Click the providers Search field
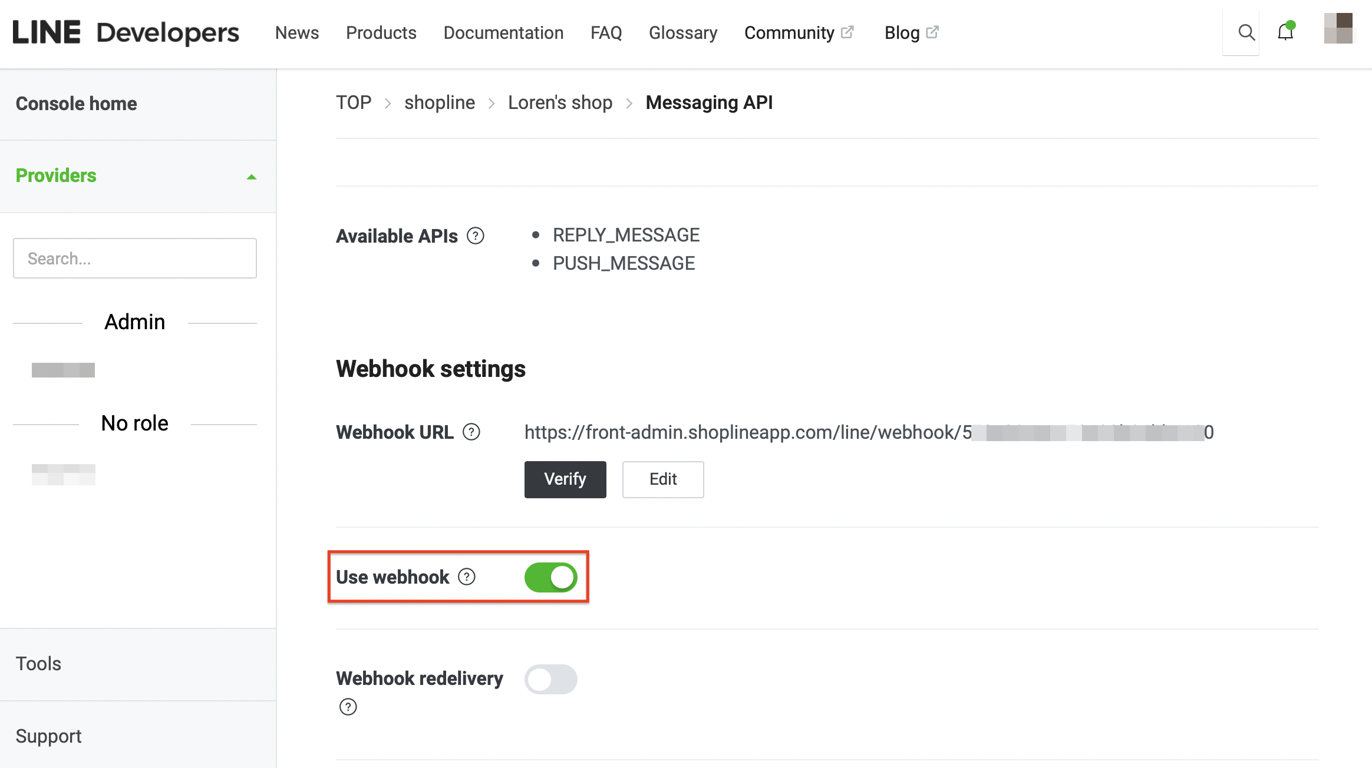The height and width of the screenshot is (768, 1372). (x=134, y=258)
